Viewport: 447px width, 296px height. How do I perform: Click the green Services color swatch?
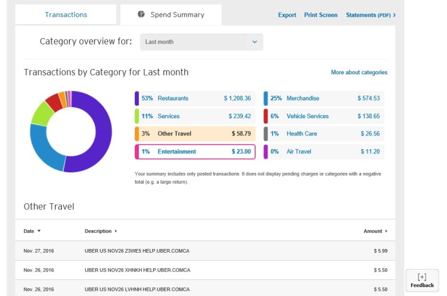tap(137, 116)
